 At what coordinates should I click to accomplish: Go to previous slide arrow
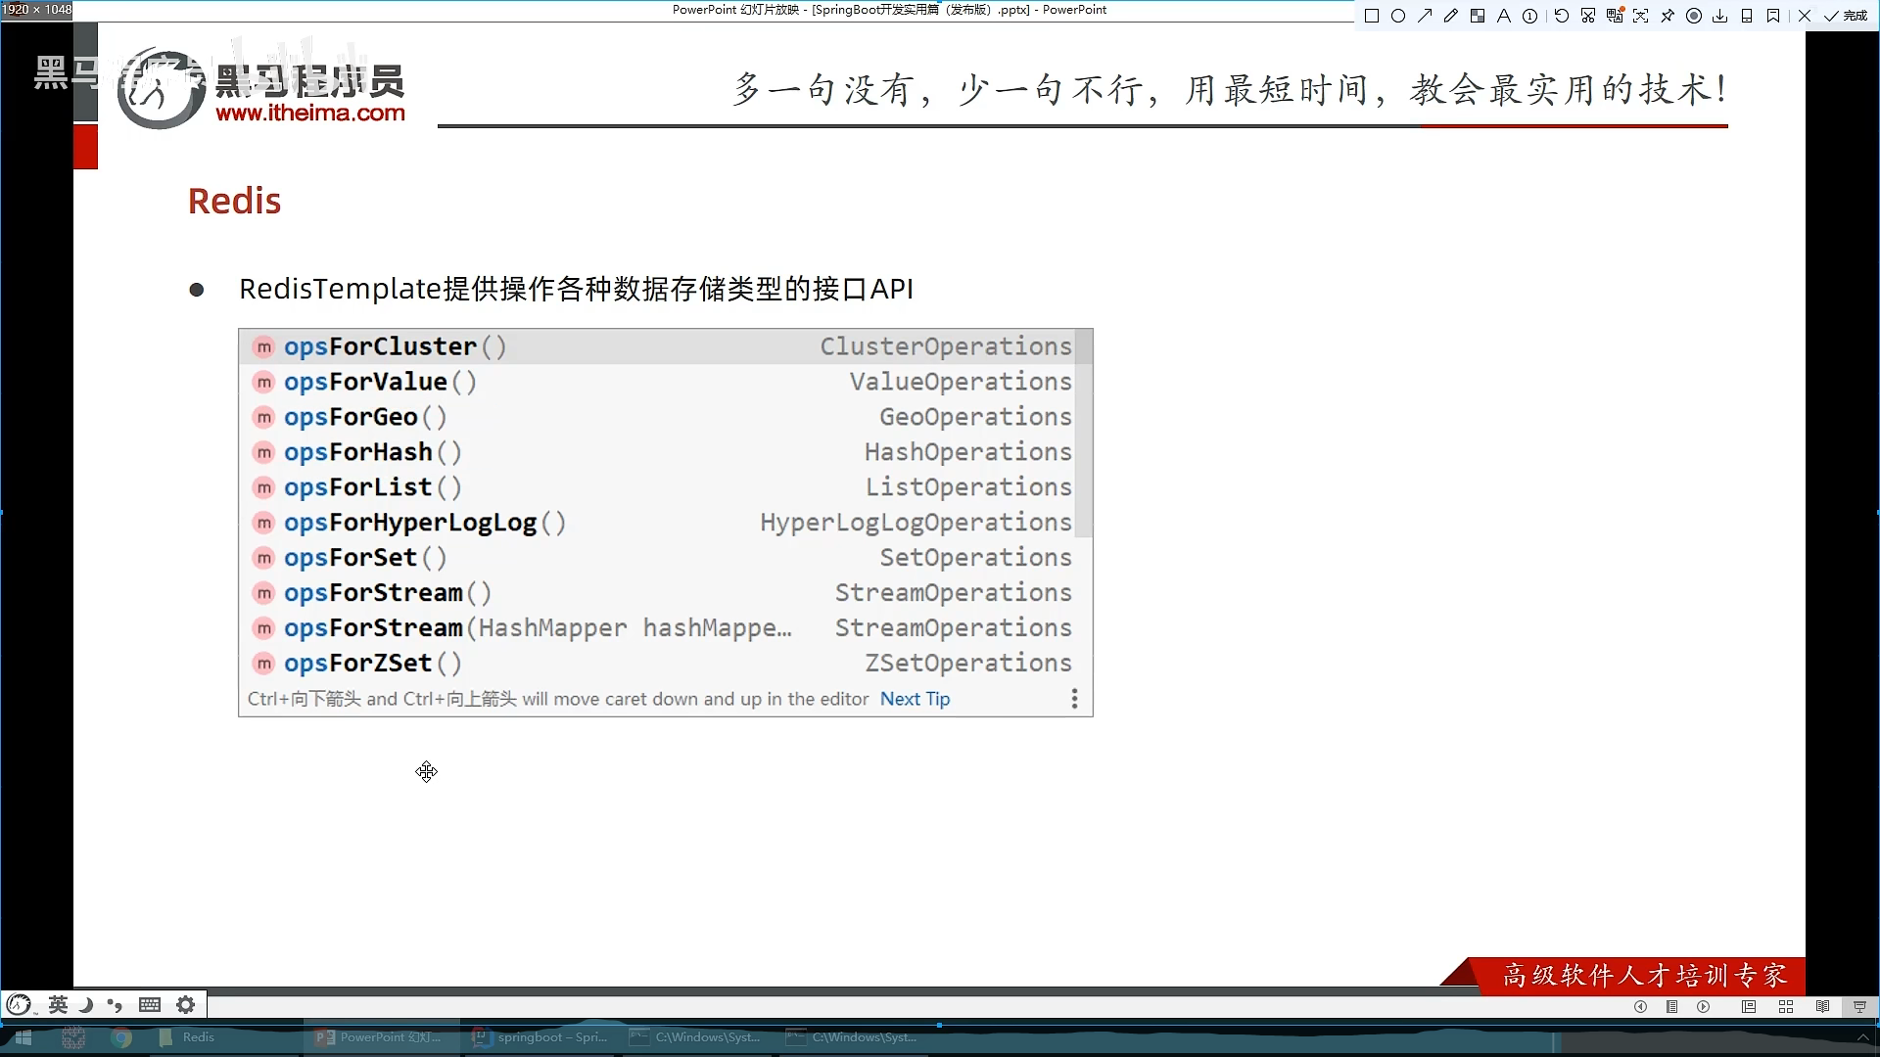[1641, 1006]
